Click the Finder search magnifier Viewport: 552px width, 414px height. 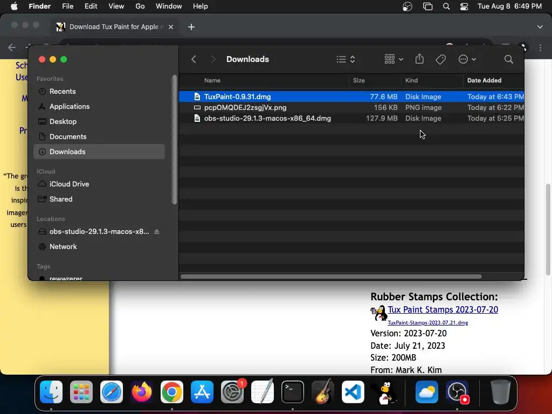coord(508,59)
